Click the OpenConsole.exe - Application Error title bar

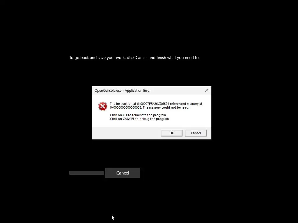pyautogui.click(x=148, y=91)
